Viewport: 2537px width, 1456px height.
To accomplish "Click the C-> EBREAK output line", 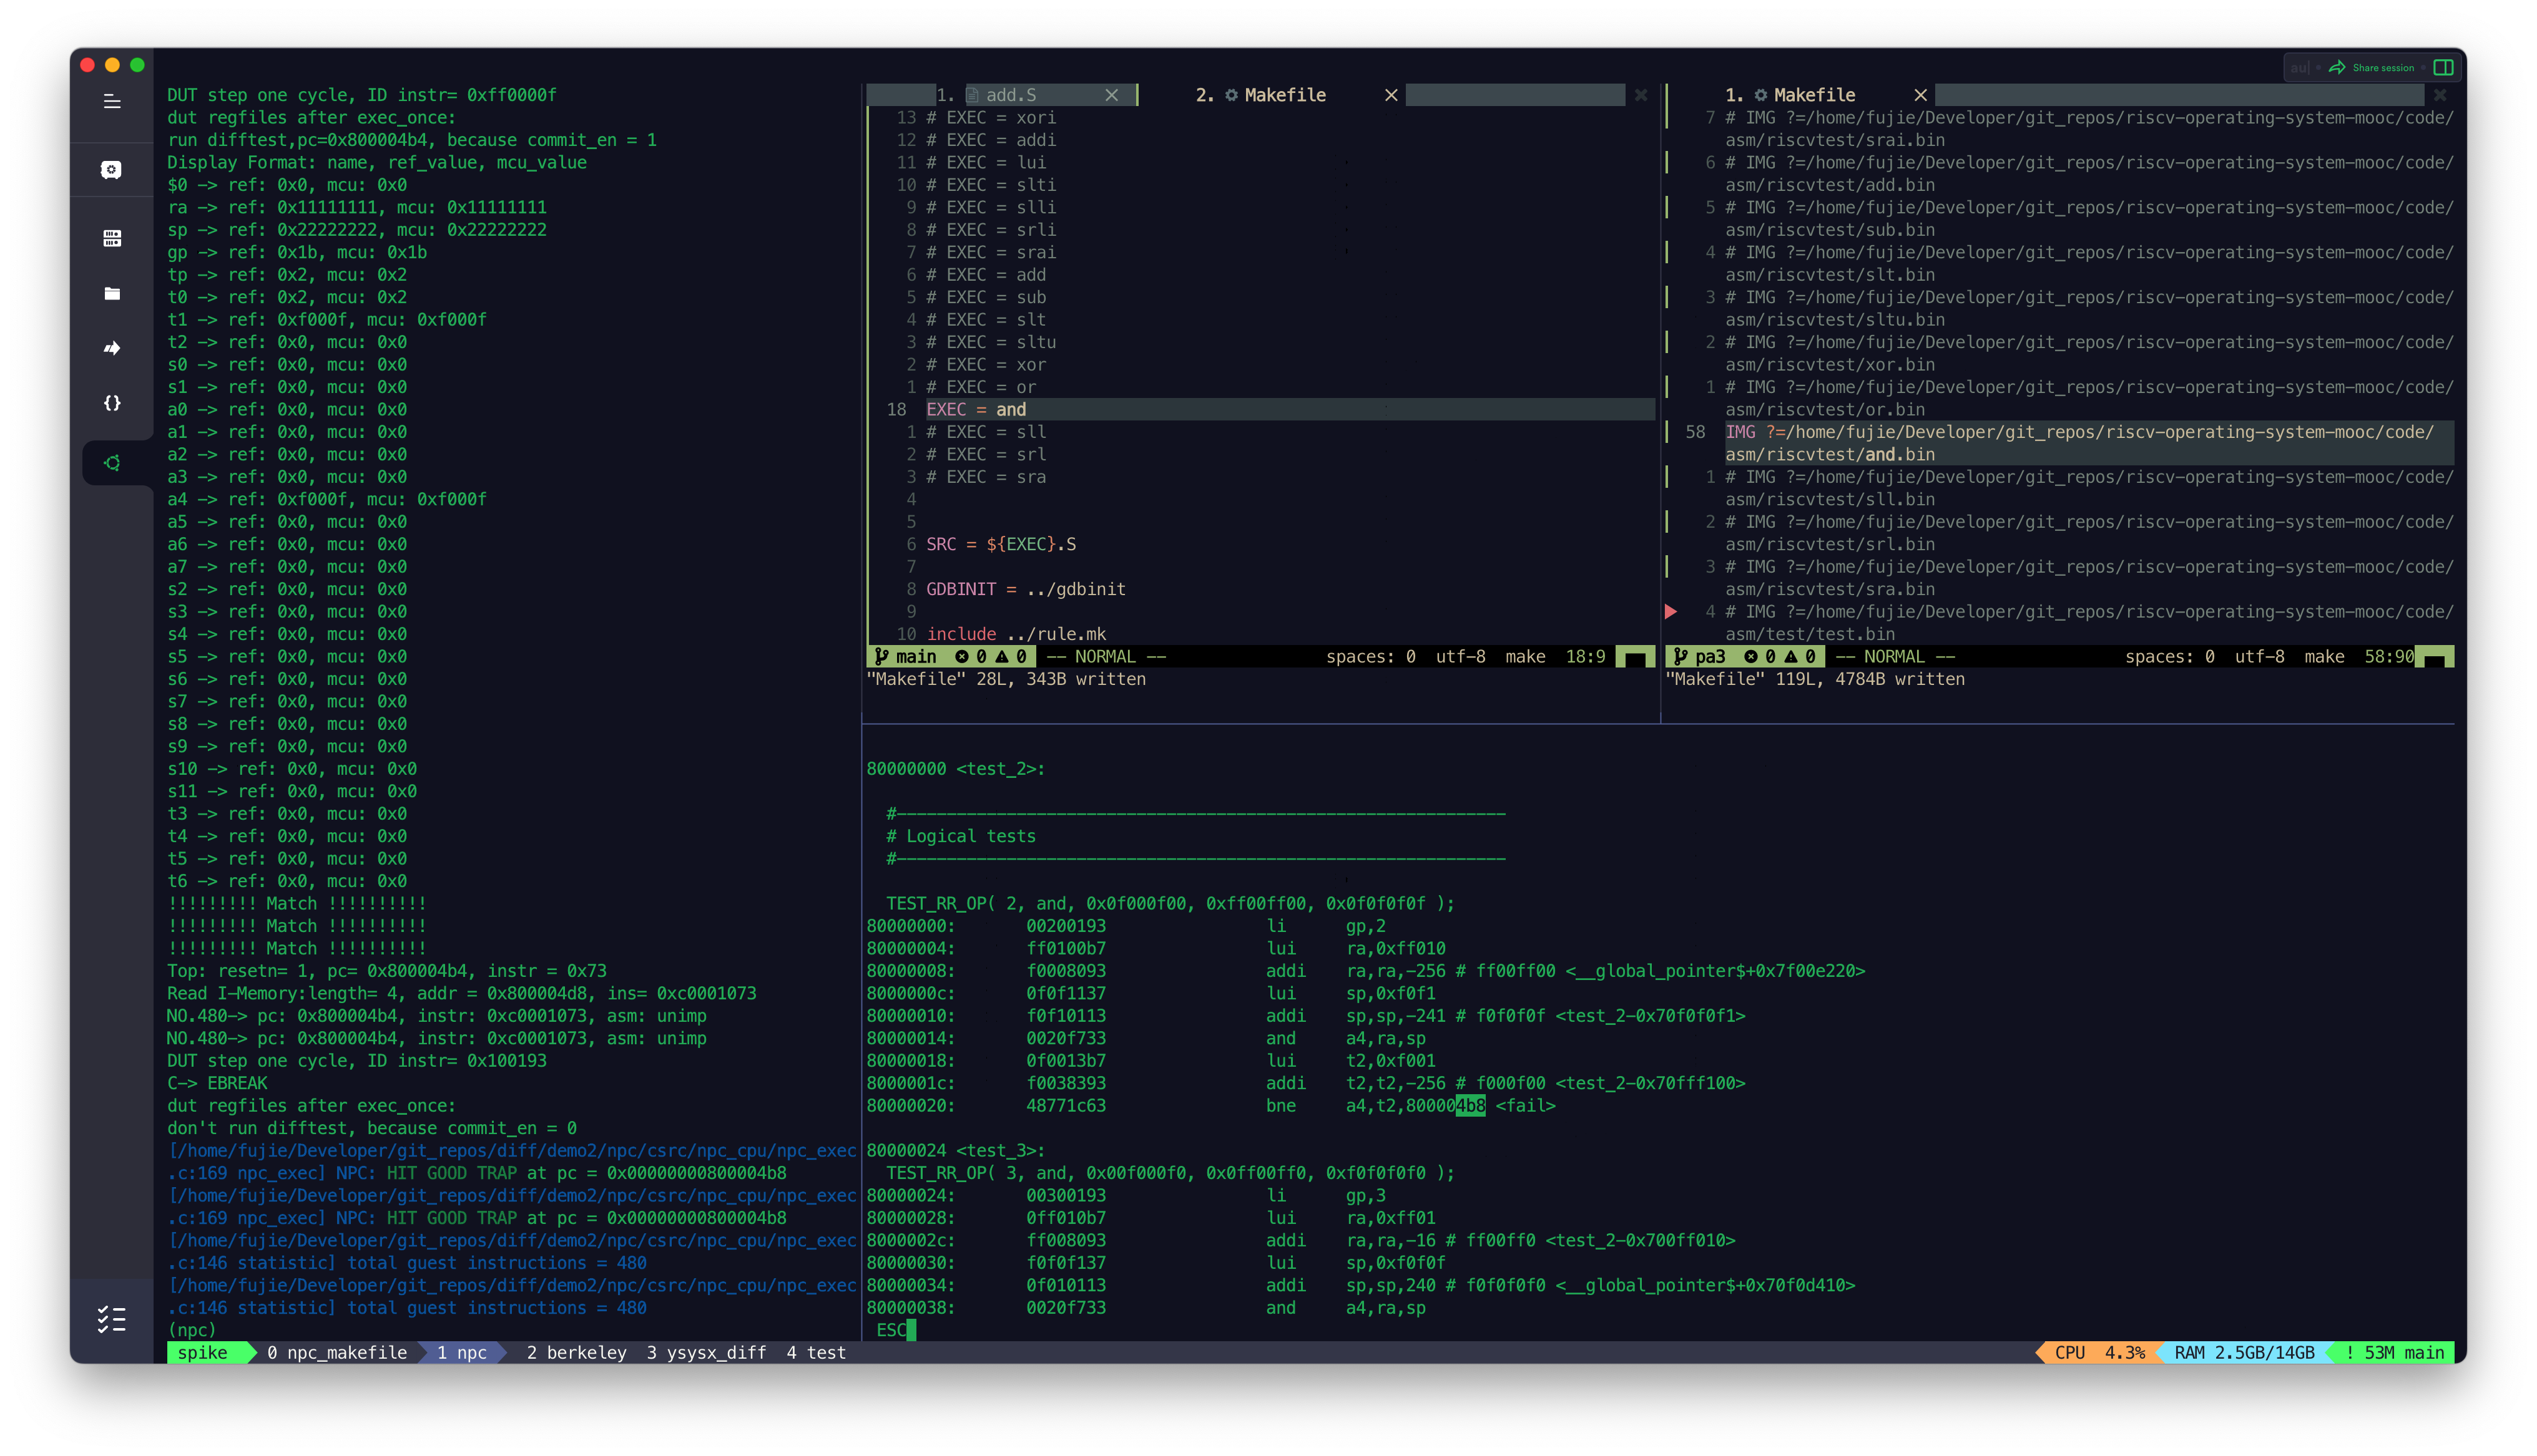I will (217, 1083).
